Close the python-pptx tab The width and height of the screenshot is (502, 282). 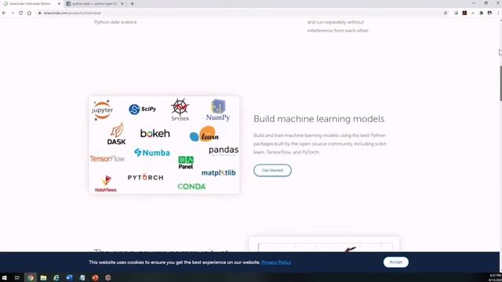(x=122, y=4)
